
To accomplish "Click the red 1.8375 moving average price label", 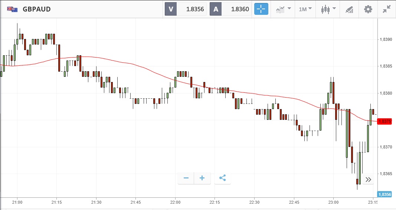I will point(384,121).
